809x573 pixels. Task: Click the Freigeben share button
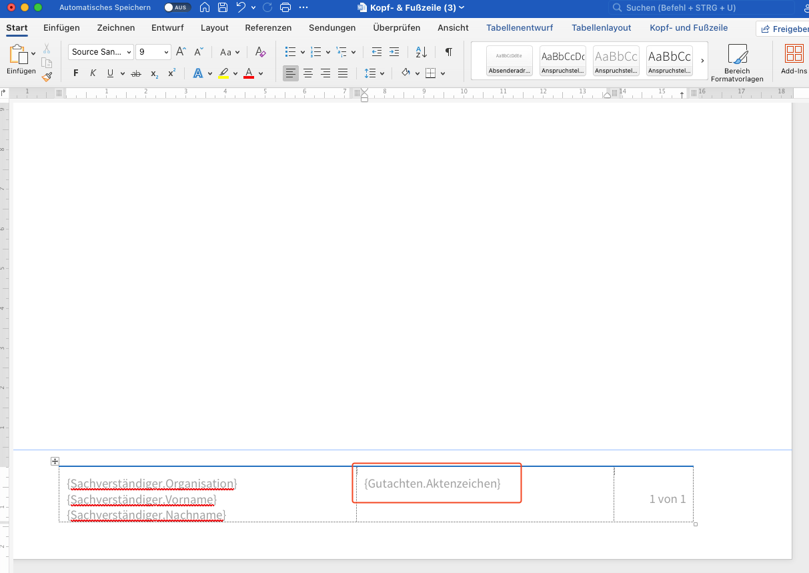point(782,29)
